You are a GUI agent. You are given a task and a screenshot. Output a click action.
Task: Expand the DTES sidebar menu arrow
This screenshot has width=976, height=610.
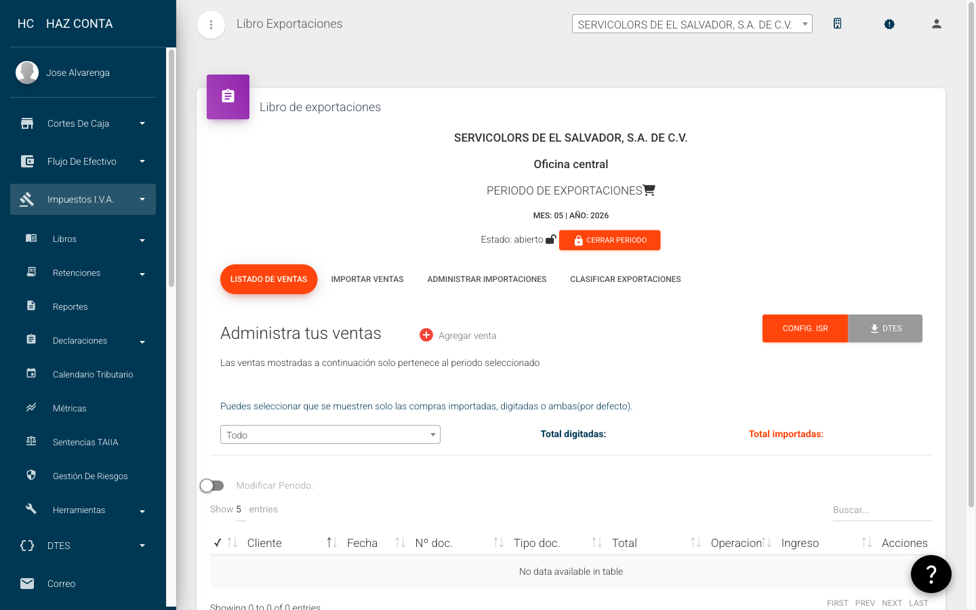tap(142, 546)
